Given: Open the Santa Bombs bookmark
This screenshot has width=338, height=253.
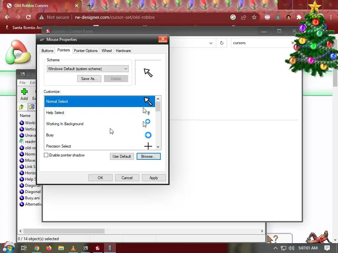Looking at the screenshot, I should (x=24, y=28).
